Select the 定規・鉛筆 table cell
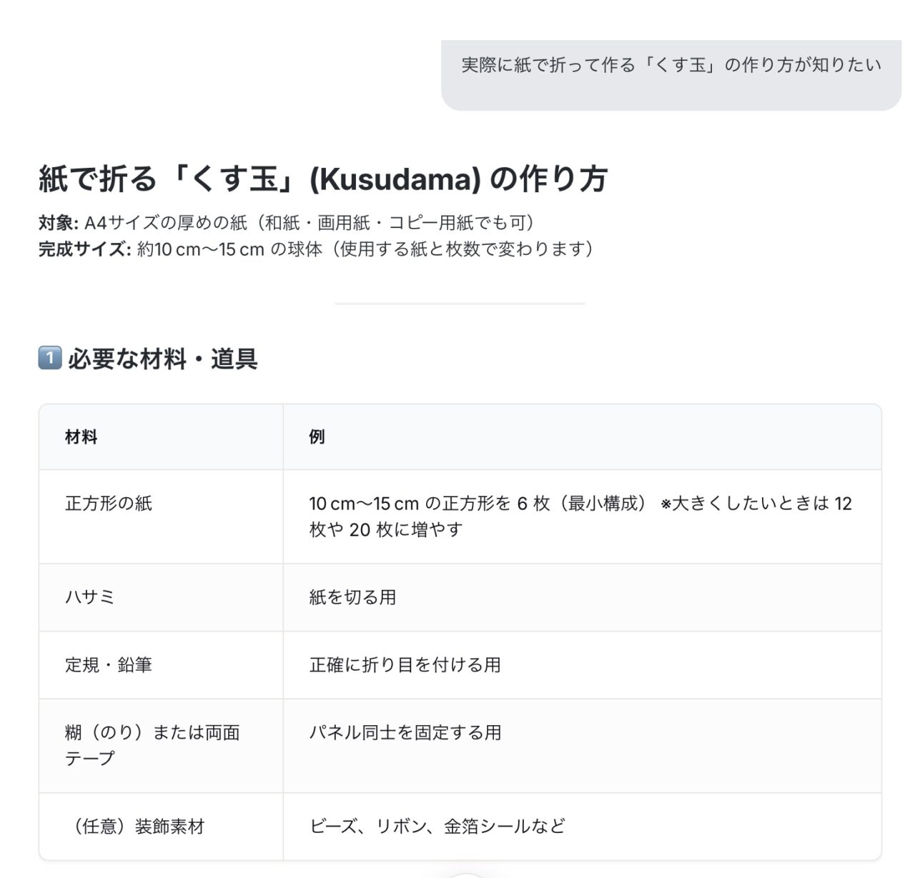Viewport: 915px width, 878px height. tap(109, 665)
